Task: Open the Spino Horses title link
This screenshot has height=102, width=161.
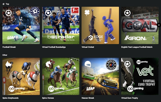Action: coord(48,98)
